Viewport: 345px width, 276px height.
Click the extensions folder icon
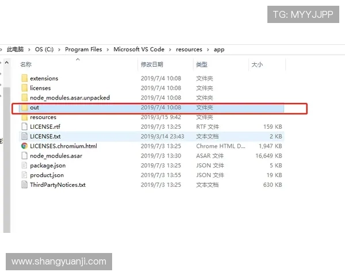pyautogui.click(x=24, y=78)
